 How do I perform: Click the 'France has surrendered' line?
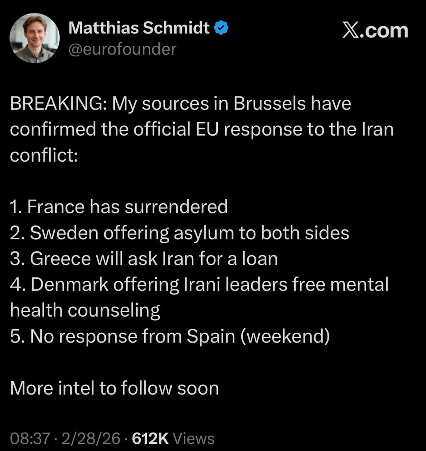point(118,207)
